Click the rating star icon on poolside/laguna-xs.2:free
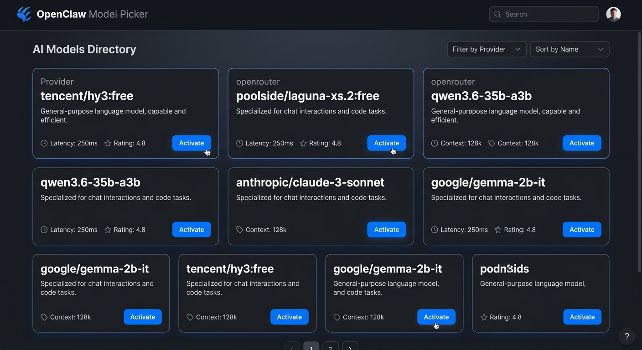The height and width of the screenshot is (350, 642). pyautogui.click(x=303, y=143)
